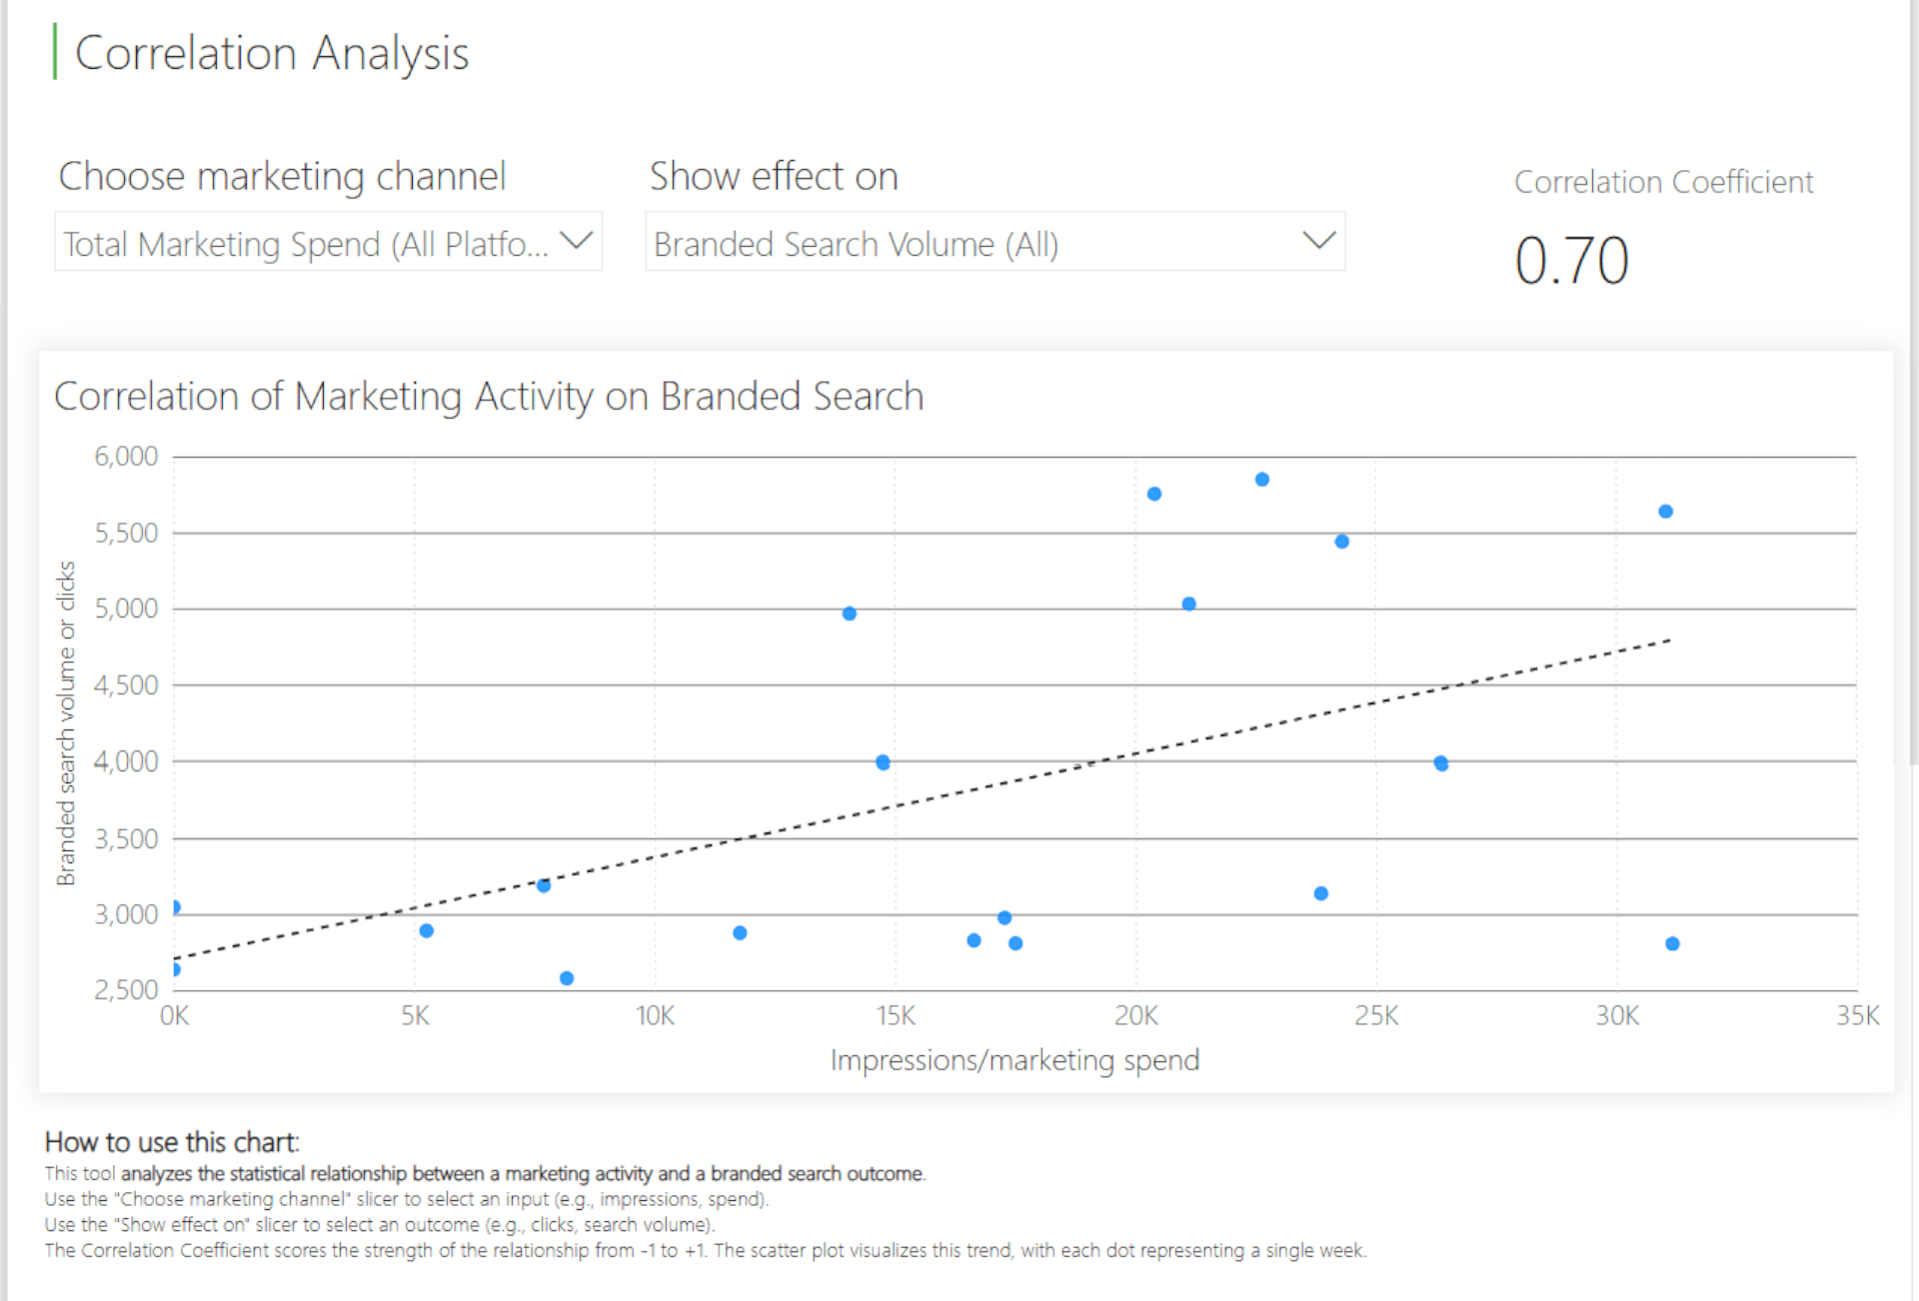The width and height of the screenshot is (1919, 1301).
Task: Click the chart title Correlation of Marketing Activity
Action: click(489, 396)
